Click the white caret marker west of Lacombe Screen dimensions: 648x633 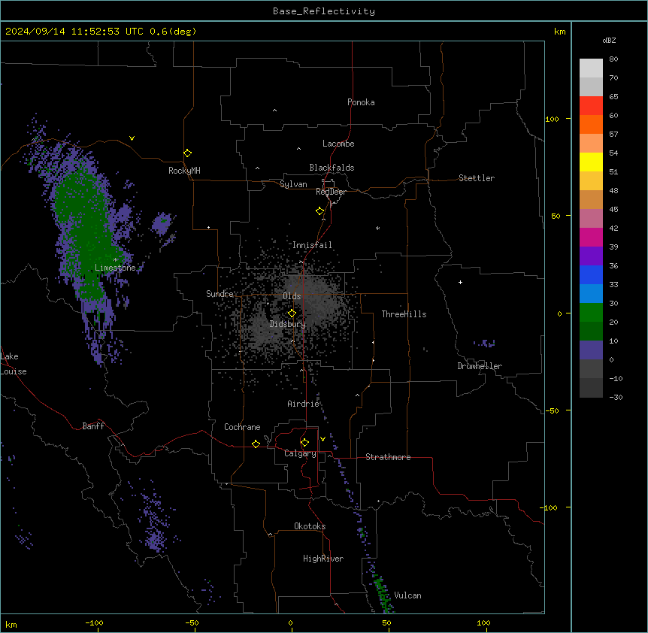[x=298, y=149]
